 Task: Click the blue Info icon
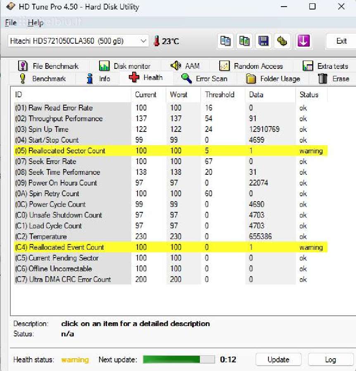[90, 79]
